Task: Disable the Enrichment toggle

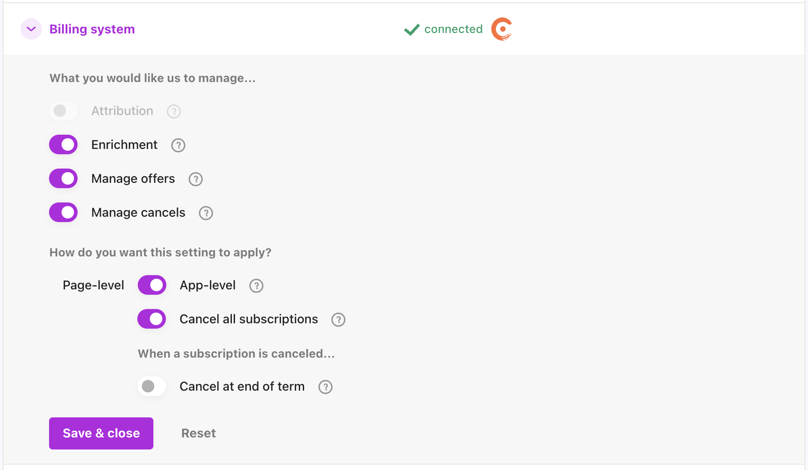Action: [63, 145]
